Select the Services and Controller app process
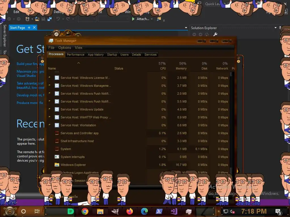Screen dimensions: 290x217 pyautogui.click(x=80, y=133)
